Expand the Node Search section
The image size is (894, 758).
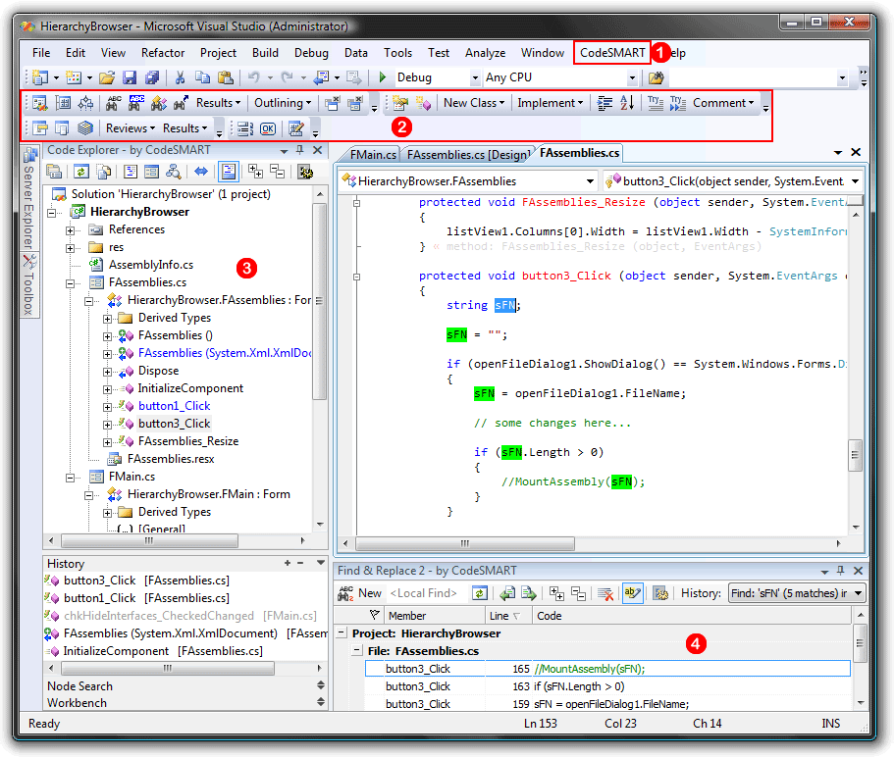321,685
